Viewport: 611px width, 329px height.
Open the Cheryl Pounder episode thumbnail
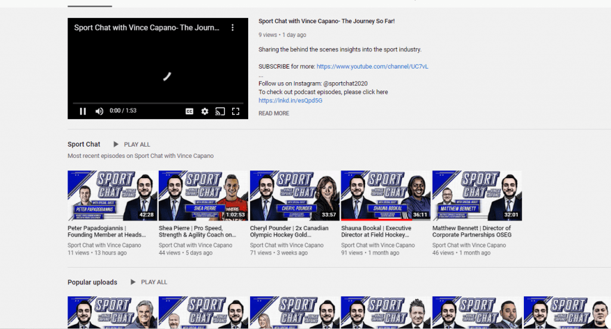coord(295,195)
